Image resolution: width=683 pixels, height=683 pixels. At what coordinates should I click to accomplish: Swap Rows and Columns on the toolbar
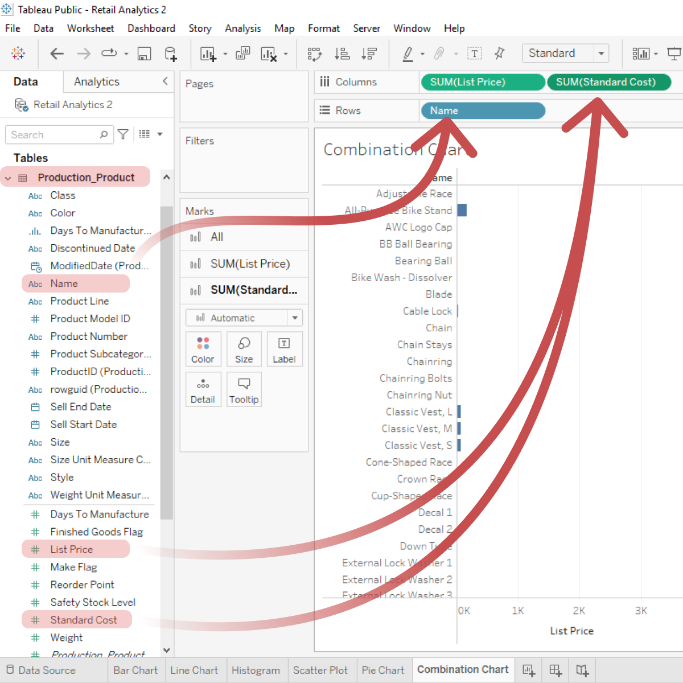(x=314, y=54)
